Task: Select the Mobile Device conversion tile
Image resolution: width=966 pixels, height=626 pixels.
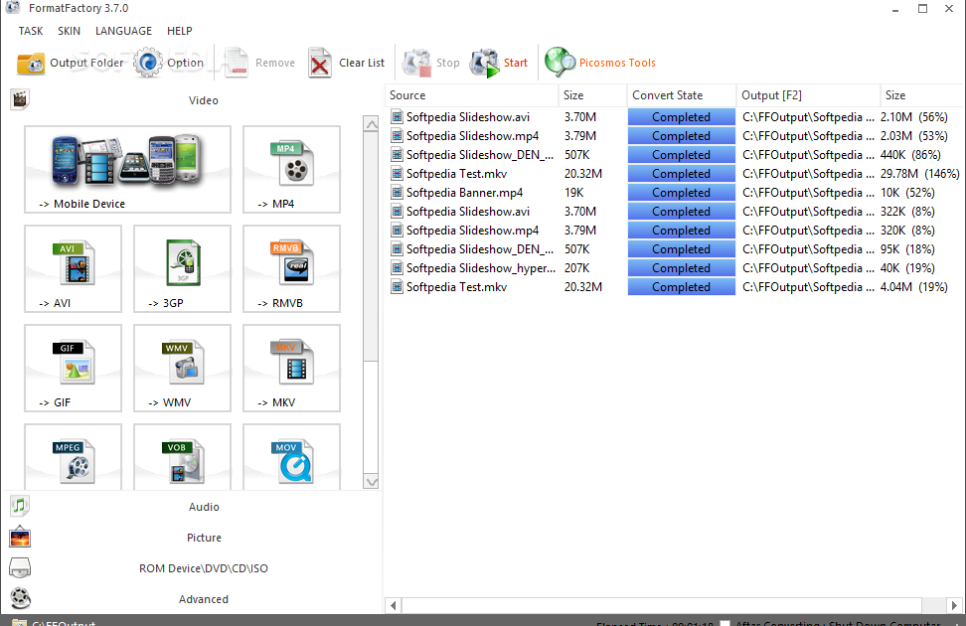Action: (x=127, y=170)
